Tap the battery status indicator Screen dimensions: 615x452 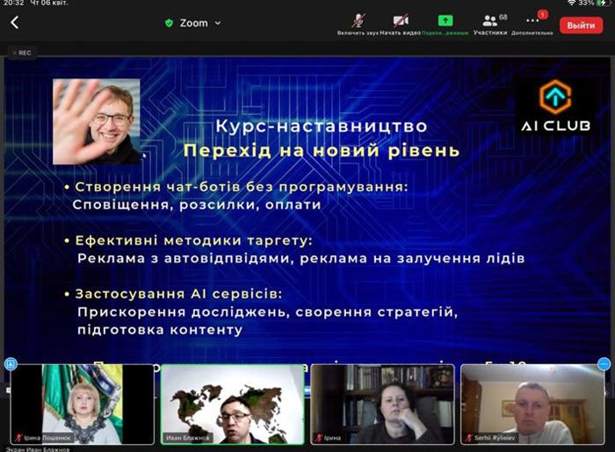602,3
